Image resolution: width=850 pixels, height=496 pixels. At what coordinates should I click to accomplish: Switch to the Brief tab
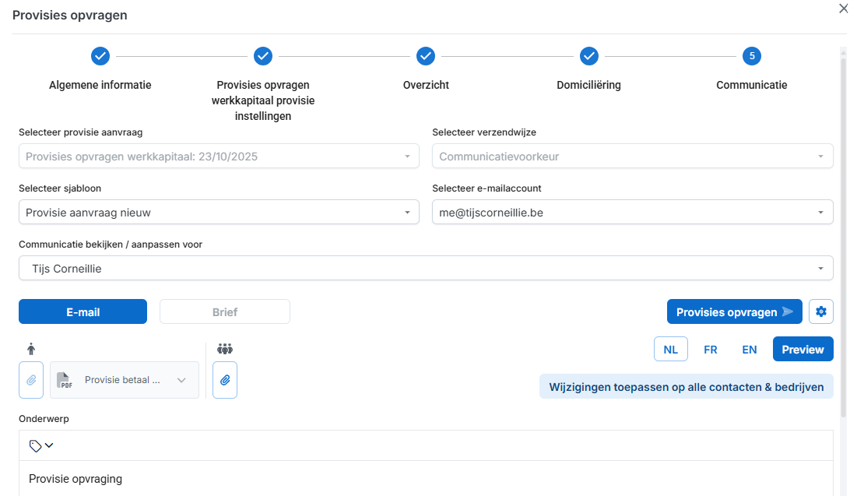(224, 312)
